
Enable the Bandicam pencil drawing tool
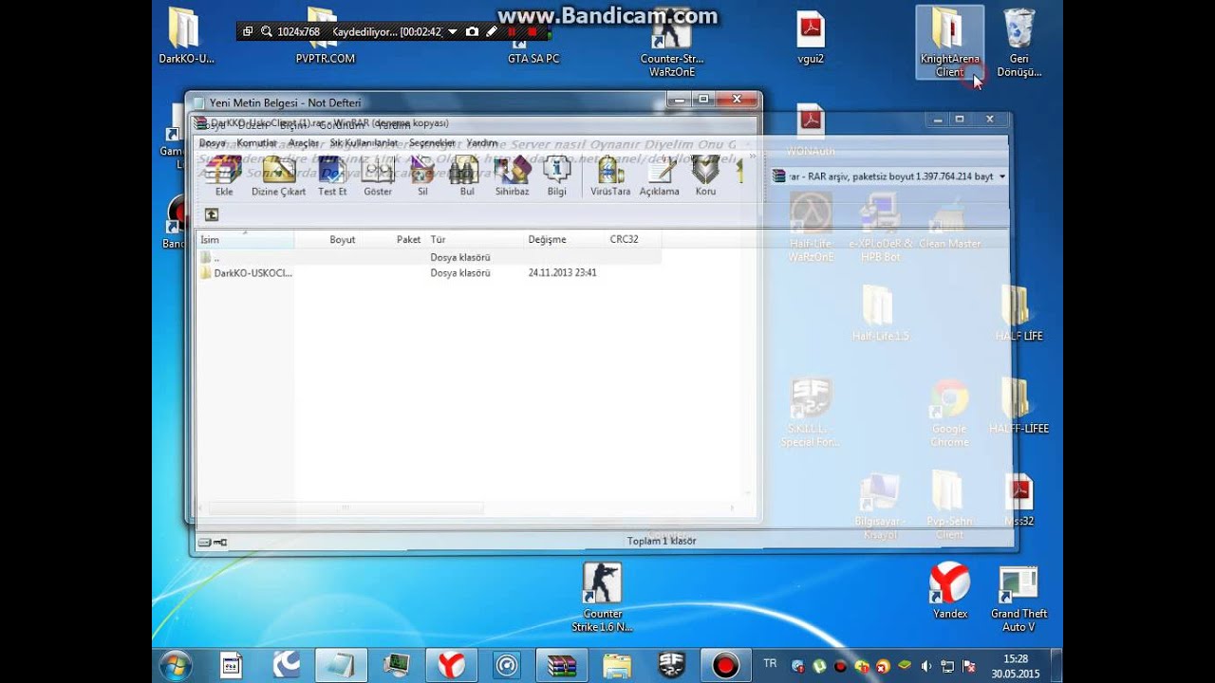tap(492, 32)
